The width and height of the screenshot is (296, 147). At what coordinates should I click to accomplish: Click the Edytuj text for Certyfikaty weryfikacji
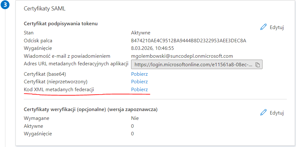pos(277,113)
